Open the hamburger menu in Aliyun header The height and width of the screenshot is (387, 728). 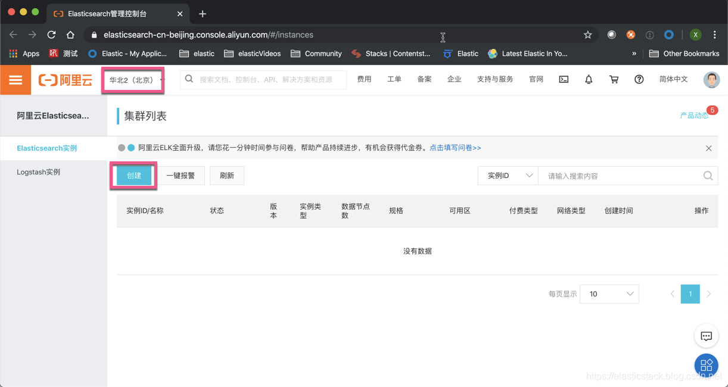[x=15, y=80]
